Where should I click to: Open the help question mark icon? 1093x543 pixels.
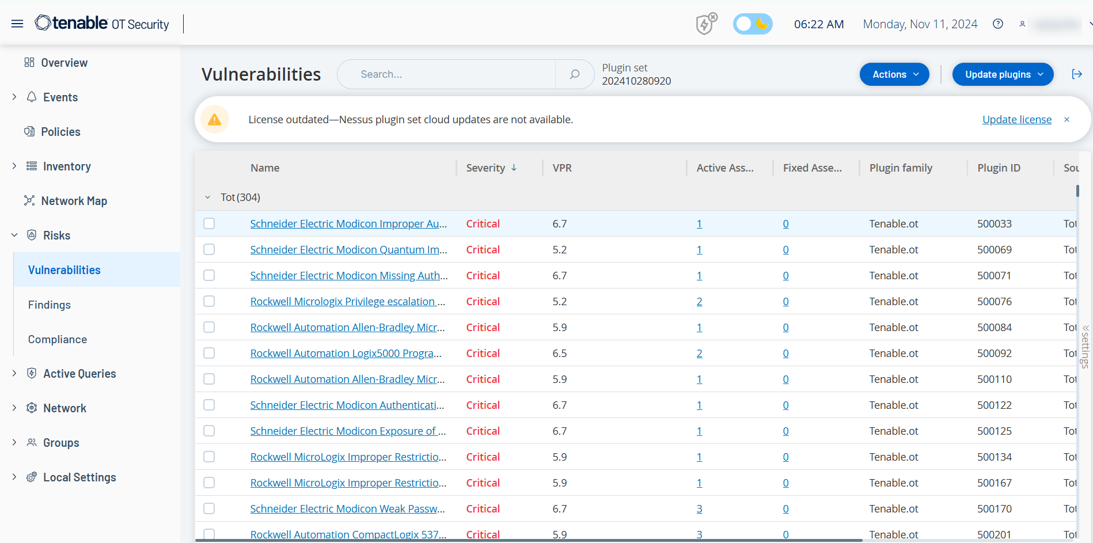998,24
